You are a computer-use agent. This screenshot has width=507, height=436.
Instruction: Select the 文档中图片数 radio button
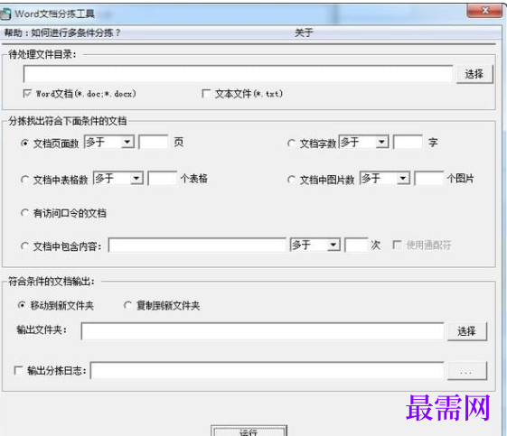(291, 180)
